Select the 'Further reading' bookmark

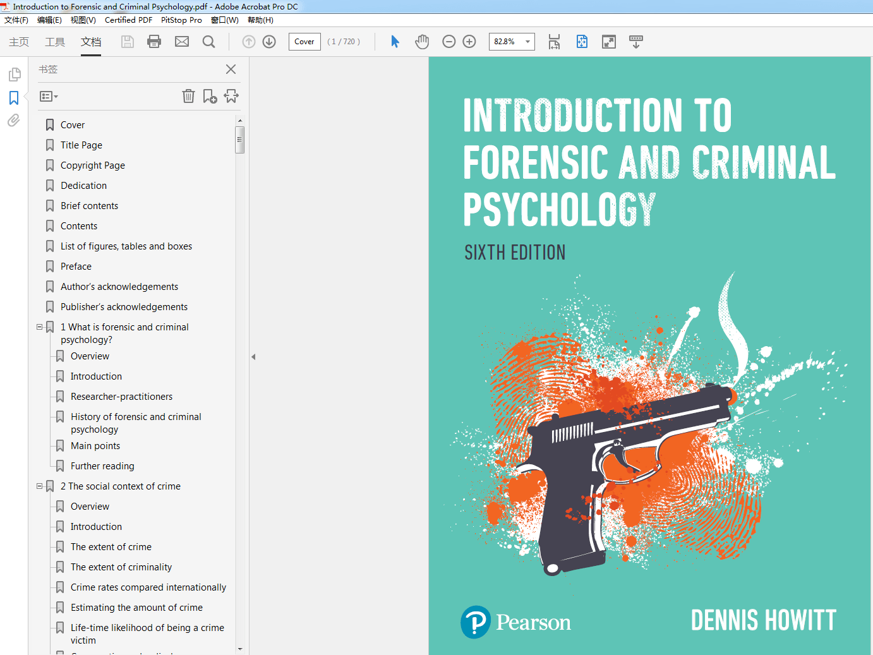(102, 466)
